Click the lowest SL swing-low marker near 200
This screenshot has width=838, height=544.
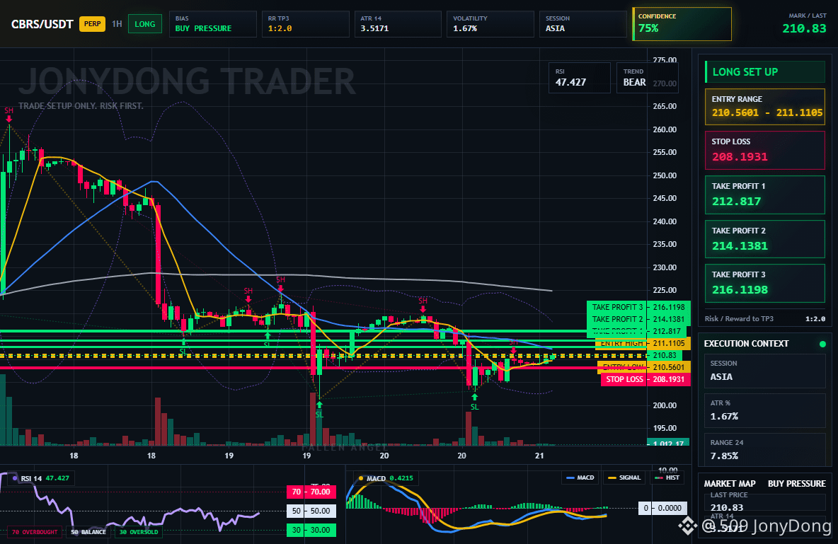click(x=319, y=410)
